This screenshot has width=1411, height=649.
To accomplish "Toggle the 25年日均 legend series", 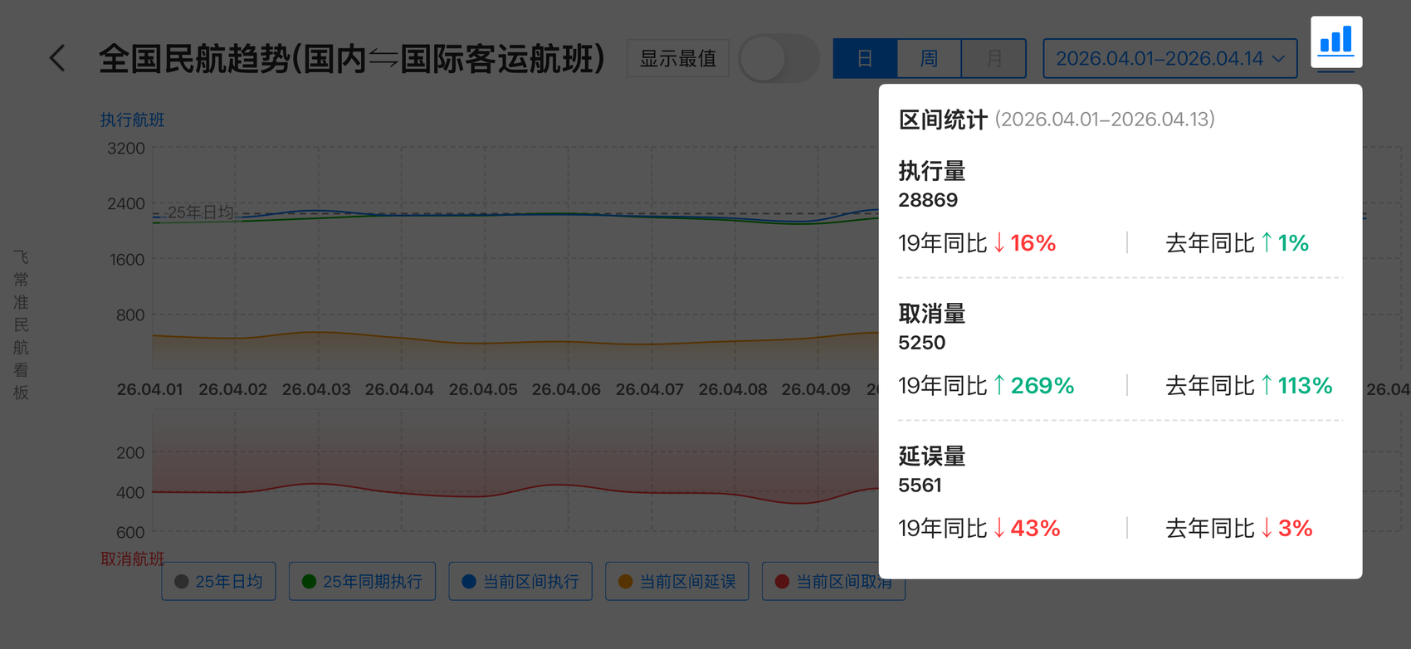I will pos(218,581).
